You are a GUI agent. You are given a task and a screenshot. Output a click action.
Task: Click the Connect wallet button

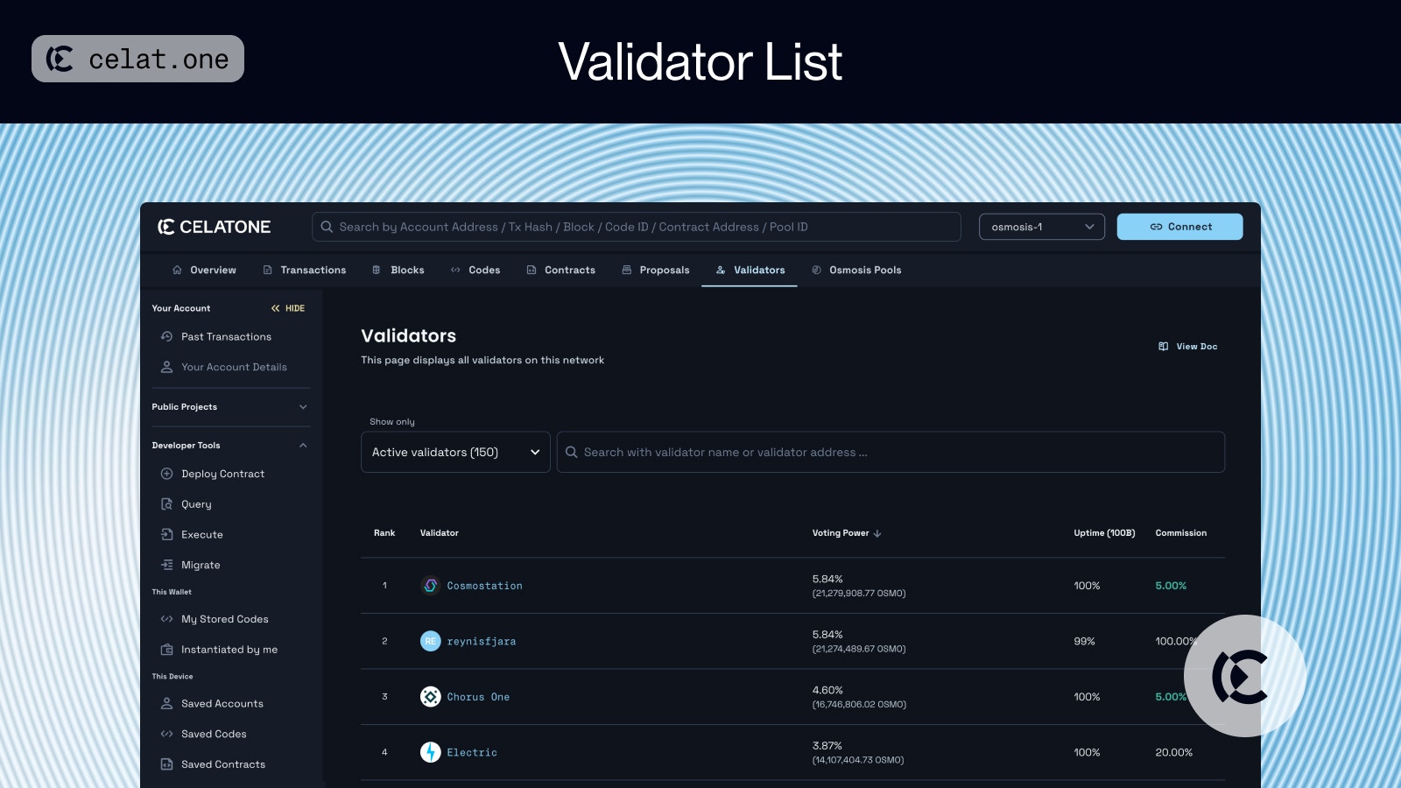1179,227
